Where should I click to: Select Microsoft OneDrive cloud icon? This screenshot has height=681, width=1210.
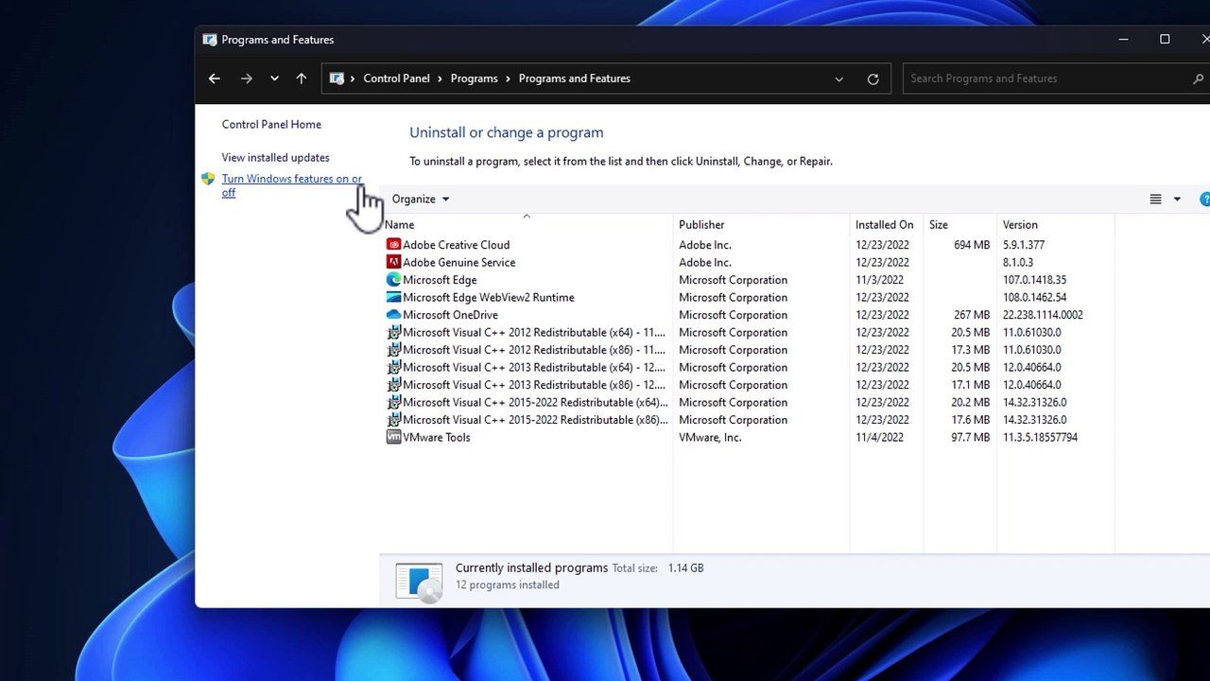pos(393,315)
